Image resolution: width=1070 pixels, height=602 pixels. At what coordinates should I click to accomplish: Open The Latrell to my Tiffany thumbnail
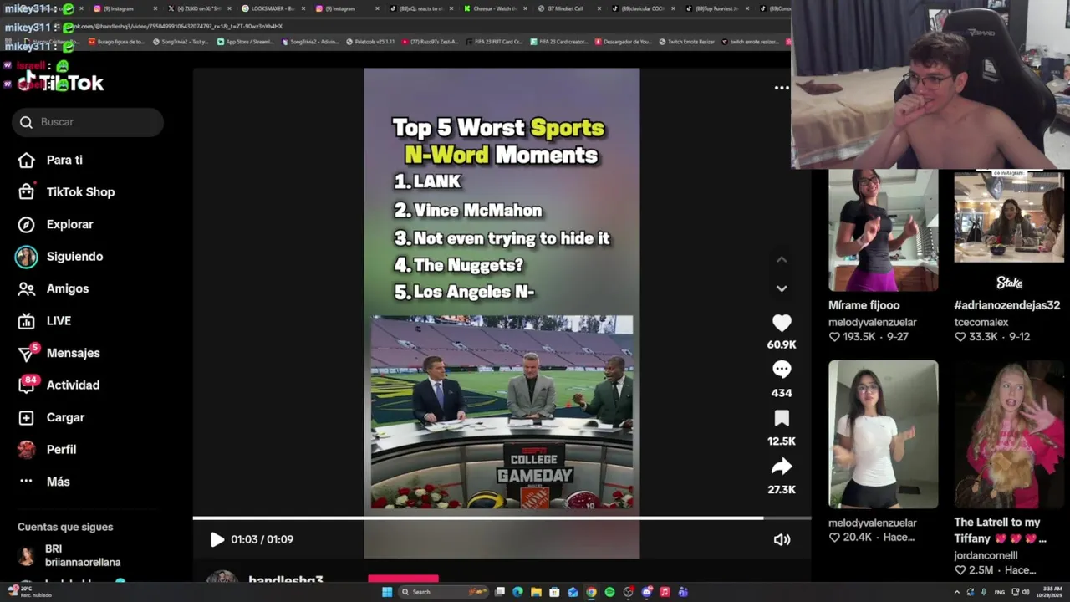(x=1009, y=434)
